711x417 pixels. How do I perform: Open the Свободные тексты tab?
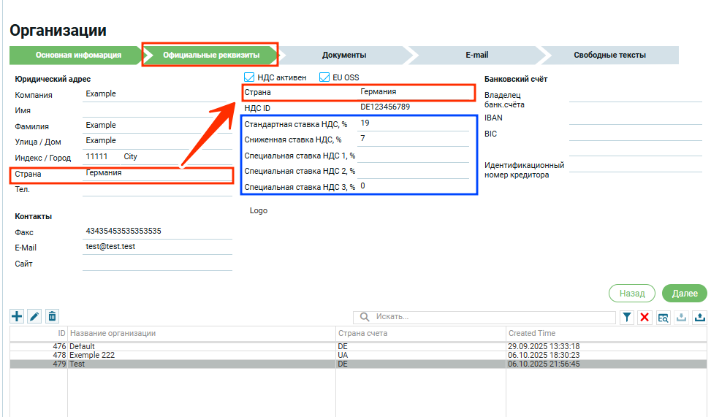pos(609,55)
